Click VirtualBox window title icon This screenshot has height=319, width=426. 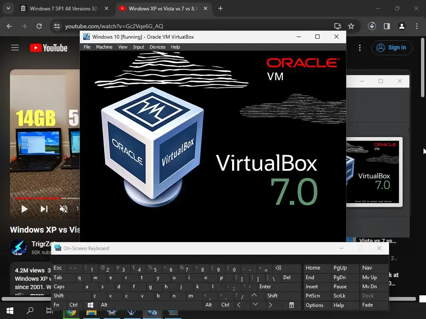point(87,37)
